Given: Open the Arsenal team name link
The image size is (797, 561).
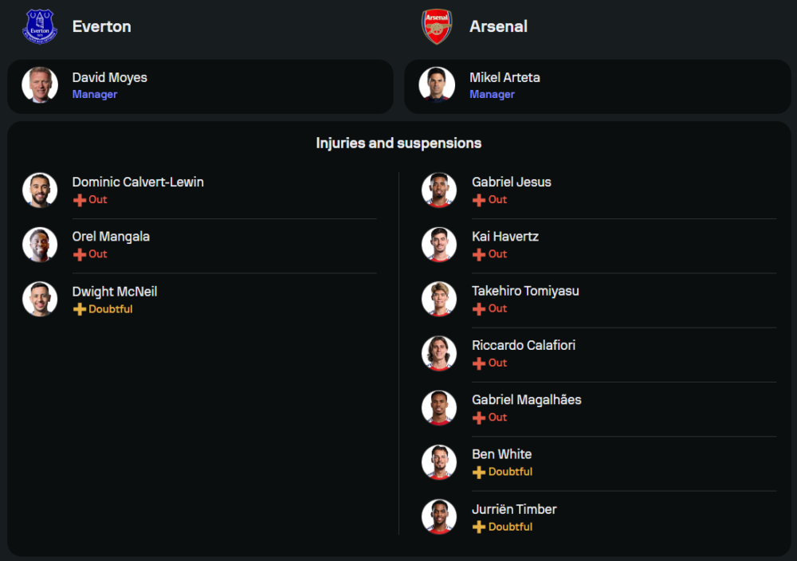Looking at the screenshot, I should [x=498, y=26].
